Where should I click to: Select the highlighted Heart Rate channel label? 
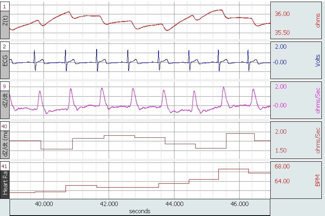click(5, 184)
